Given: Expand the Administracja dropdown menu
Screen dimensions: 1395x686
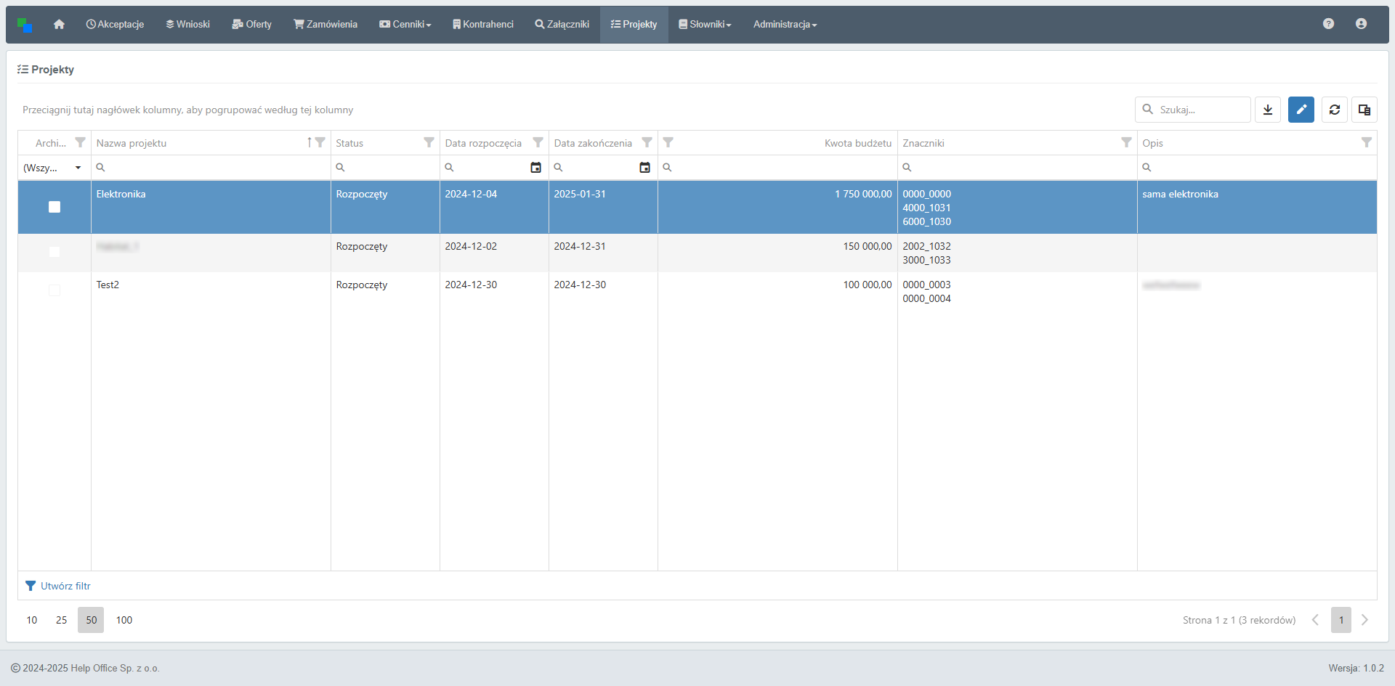Looking at the screenshot, I should point(785,25).
